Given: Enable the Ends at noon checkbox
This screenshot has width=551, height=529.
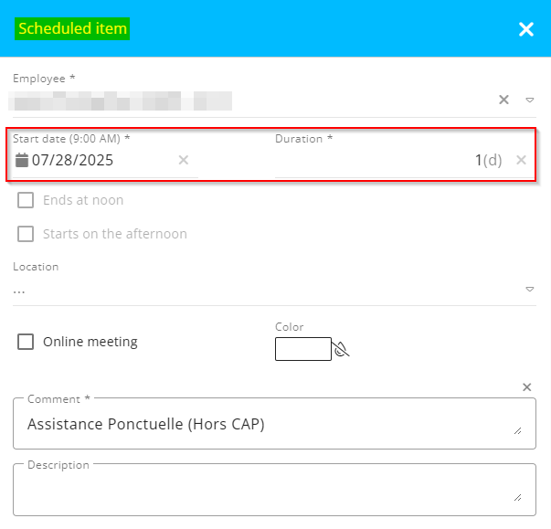Looking at the screenshot, I should tap(26, 200).
